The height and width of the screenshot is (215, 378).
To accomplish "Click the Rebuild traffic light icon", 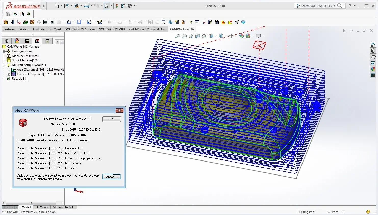I will [x=117, y=6].
